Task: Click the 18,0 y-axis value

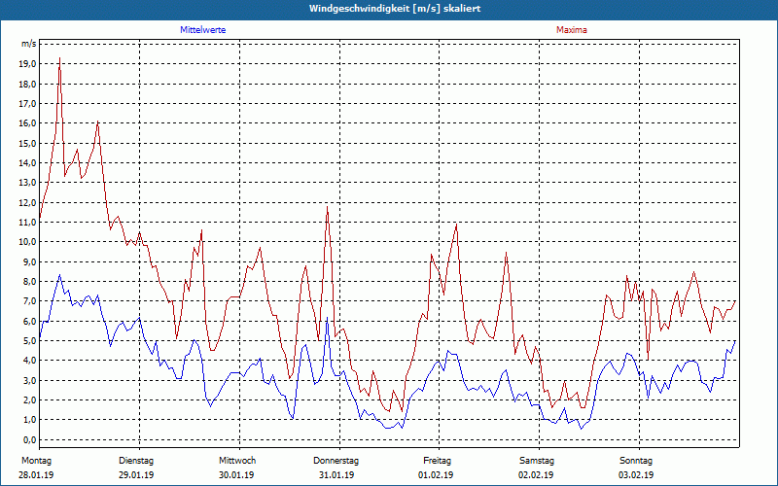Action: pyautogui.click(x=27, y=84)
